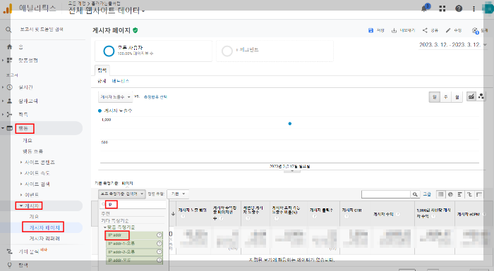Click the save report button
494x271 pixels.
[376, 30]
